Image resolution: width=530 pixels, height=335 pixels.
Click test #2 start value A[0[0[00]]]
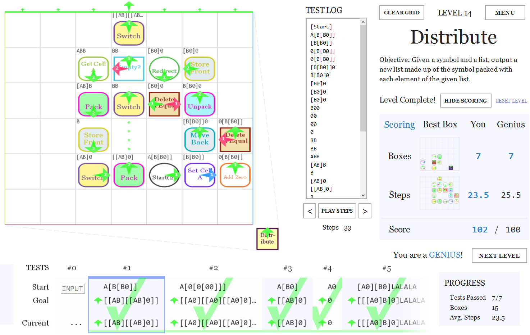203,287
